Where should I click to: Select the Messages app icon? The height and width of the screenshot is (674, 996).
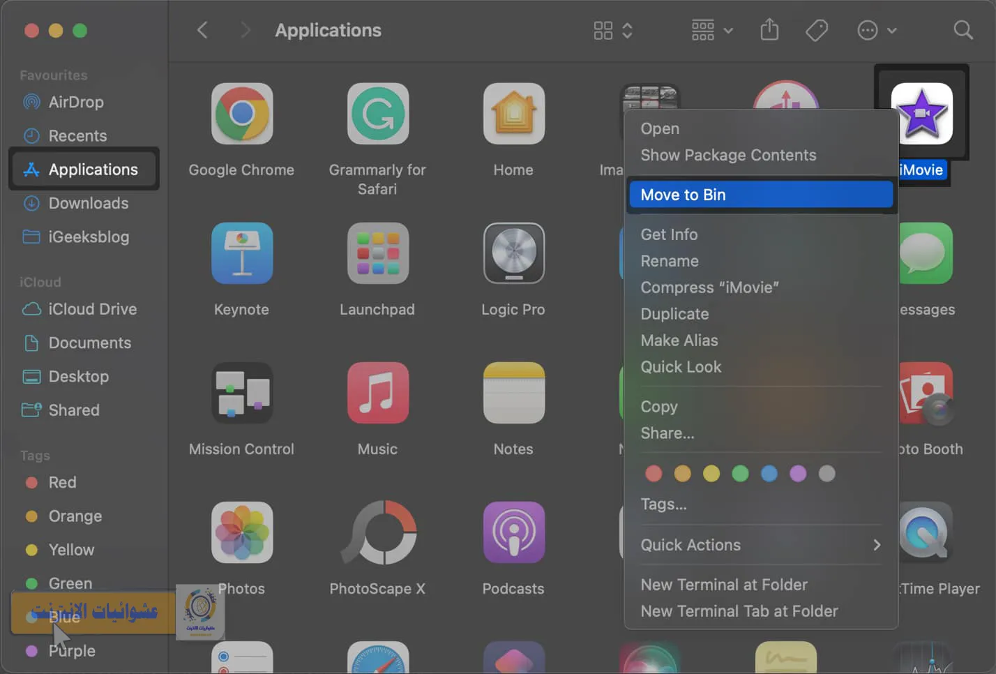926,253
